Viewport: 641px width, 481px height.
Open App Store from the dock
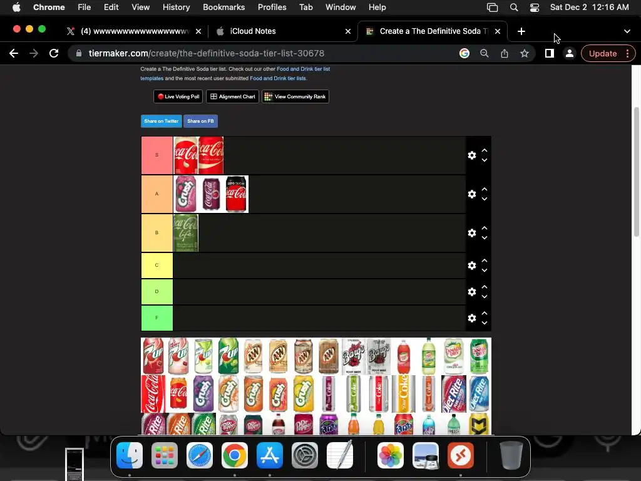click(x=270, y=455)
